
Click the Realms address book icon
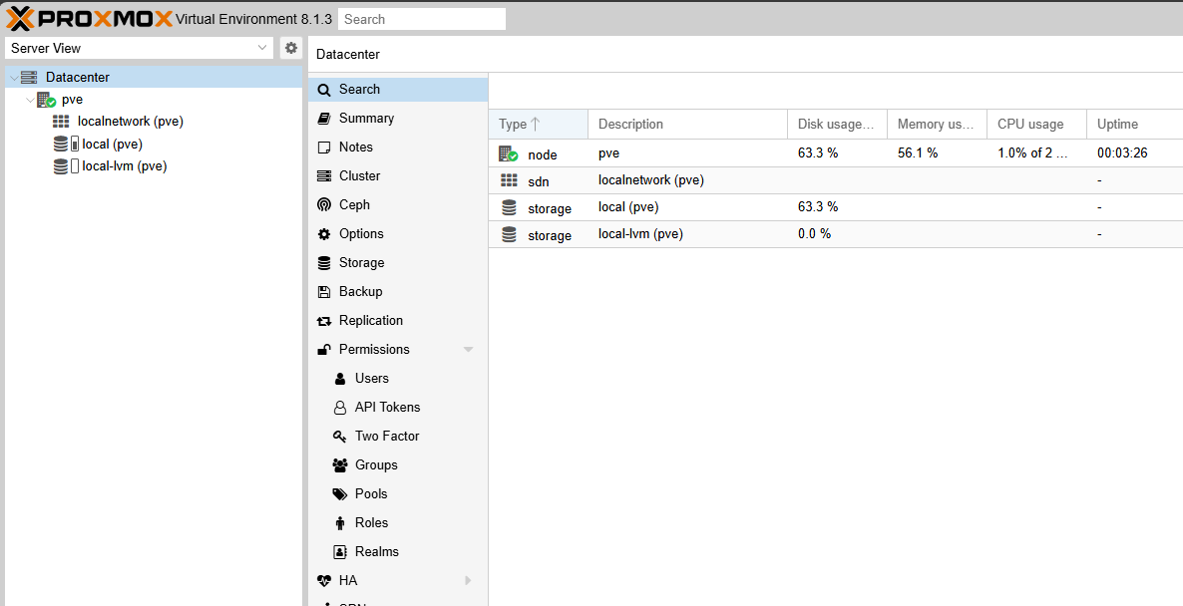point(340,552)
